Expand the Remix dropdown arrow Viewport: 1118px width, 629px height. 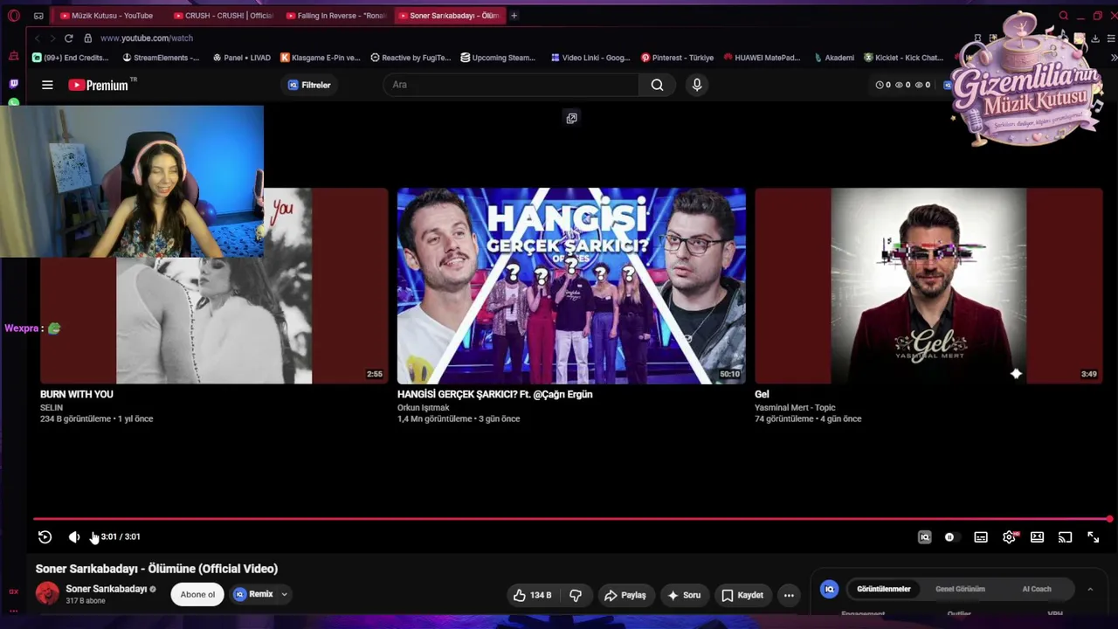284,595
